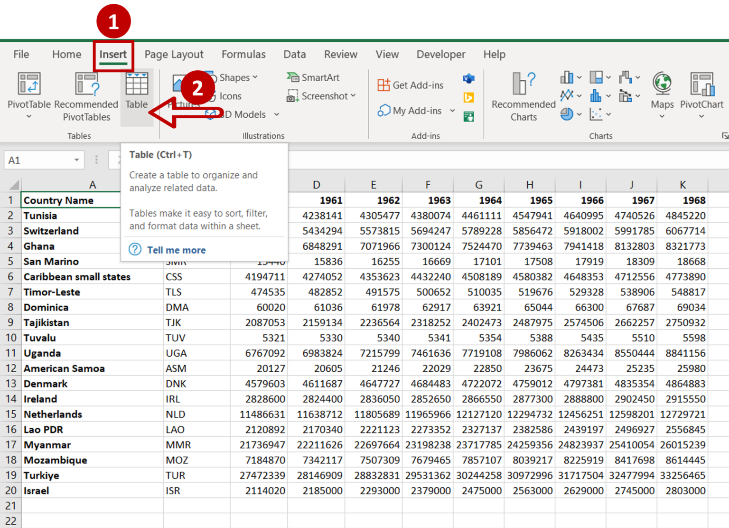Open the View tab
The width and height of the screenshot is (729, 528).
pyautogui.click(x=387, y=55)
